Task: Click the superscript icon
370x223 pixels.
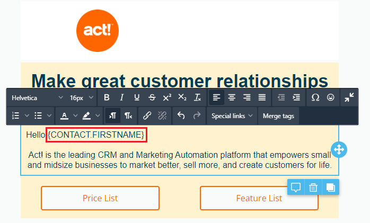Action: (x=167, y=97)
